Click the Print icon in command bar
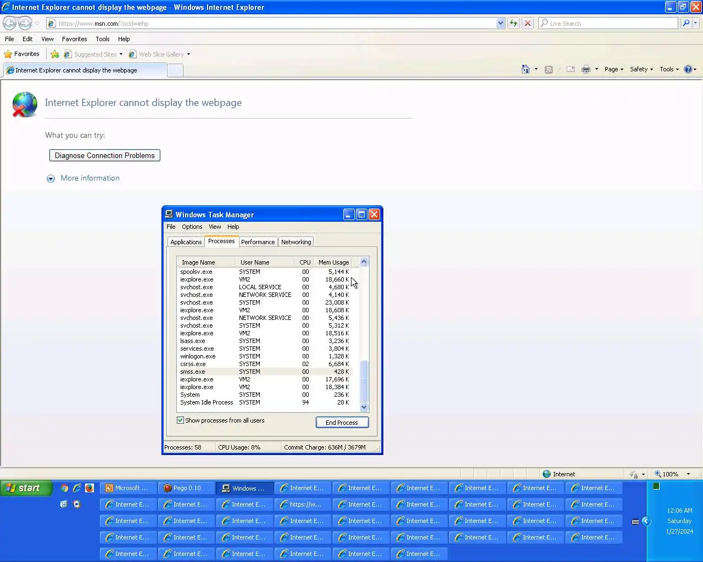Viewport: 703px width, 562px height. click(x=586, y=69)
